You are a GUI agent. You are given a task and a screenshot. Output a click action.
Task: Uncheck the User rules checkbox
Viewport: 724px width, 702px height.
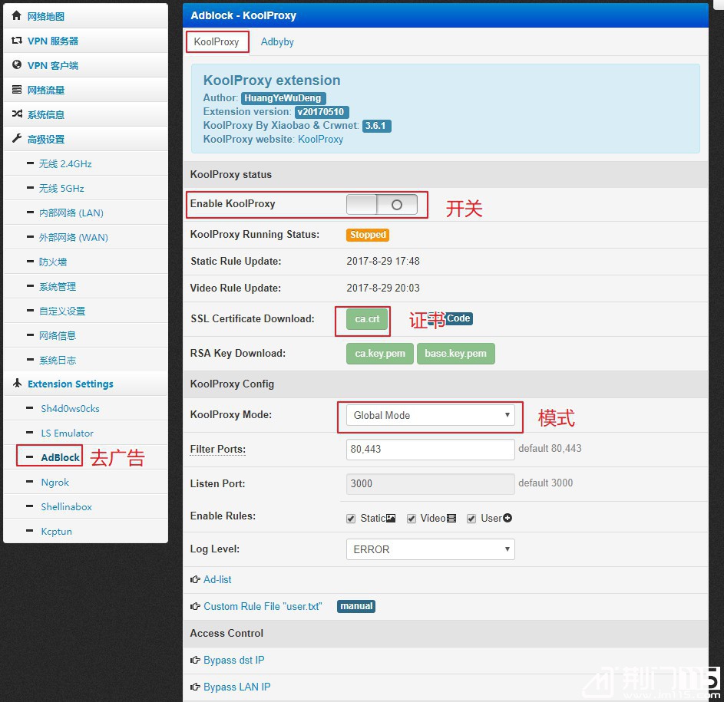(x=471, y=519)
